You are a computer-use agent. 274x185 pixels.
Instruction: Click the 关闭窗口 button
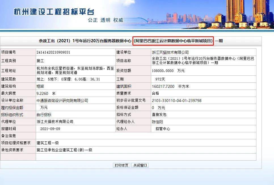pyautogui.click(x=140, y=165)
